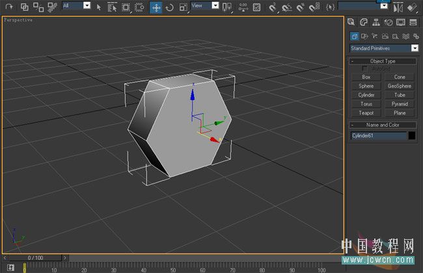The width and height of the screenshot is (423, 273).
Task: Switch to the Modify command panel tab
Action: 364,22
